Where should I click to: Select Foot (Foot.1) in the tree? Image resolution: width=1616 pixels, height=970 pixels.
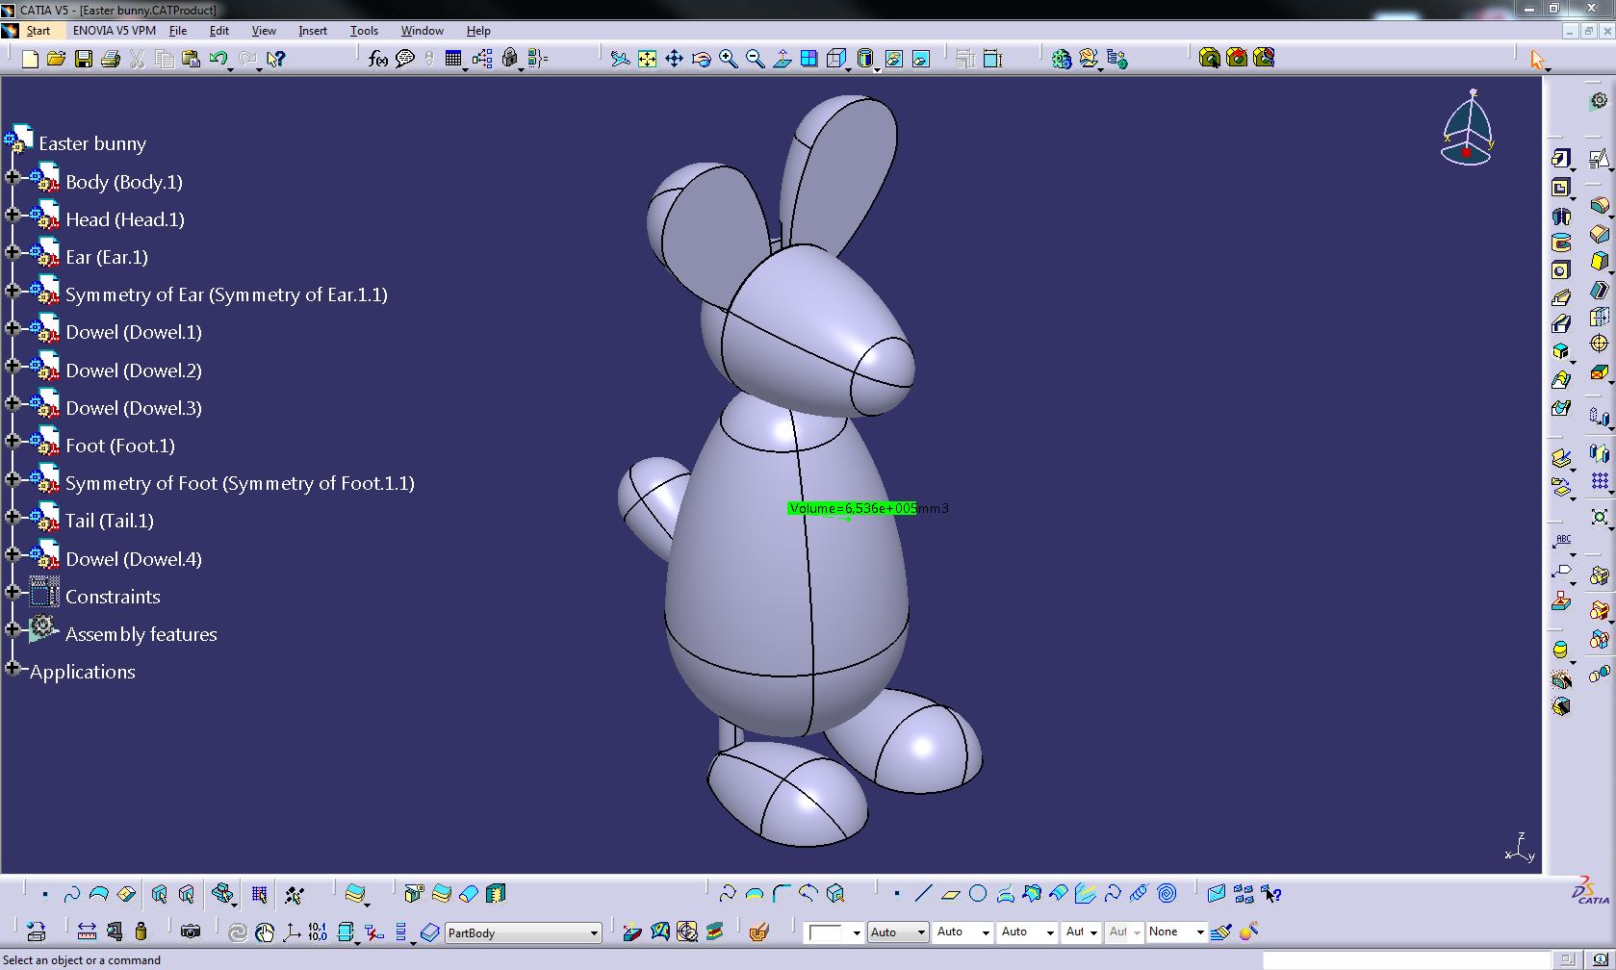point(120,446)
